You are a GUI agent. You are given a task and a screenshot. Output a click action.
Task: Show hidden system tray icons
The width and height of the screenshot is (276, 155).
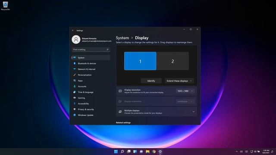pos(237,152)
